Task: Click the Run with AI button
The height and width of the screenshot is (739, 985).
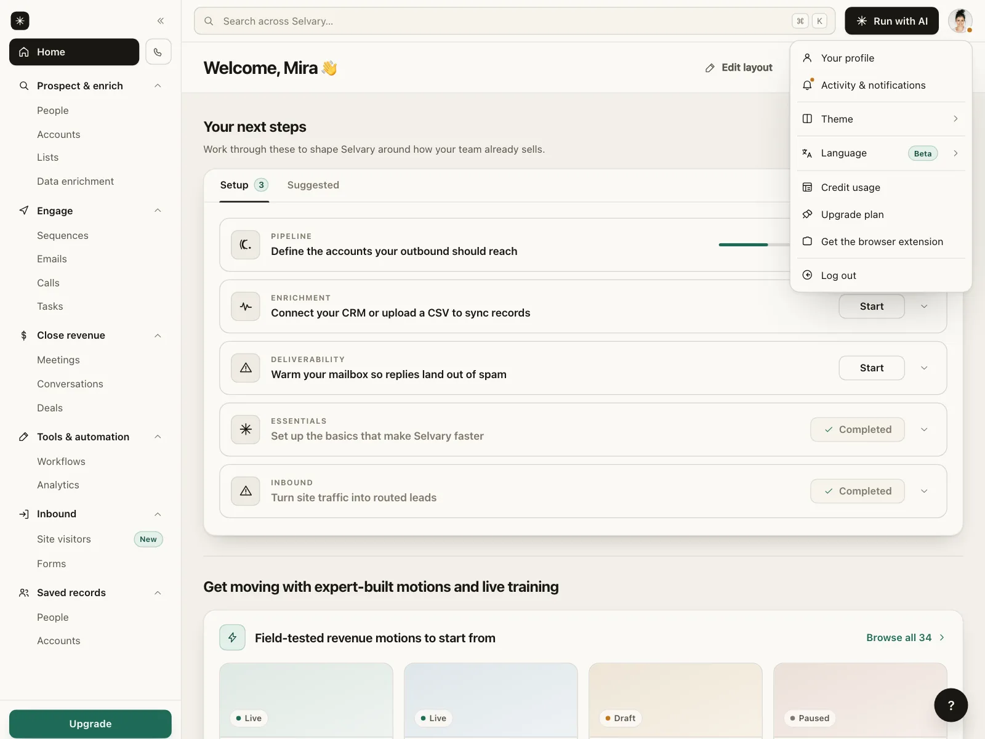Action: point(891,21)
